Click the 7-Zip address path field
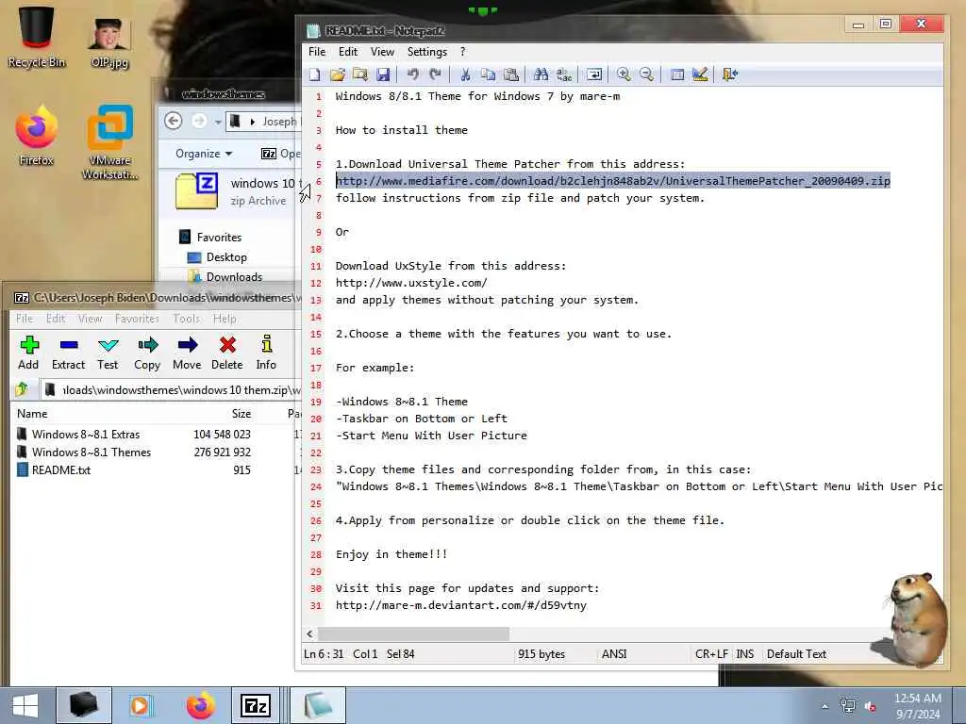 tap(173, 389)
